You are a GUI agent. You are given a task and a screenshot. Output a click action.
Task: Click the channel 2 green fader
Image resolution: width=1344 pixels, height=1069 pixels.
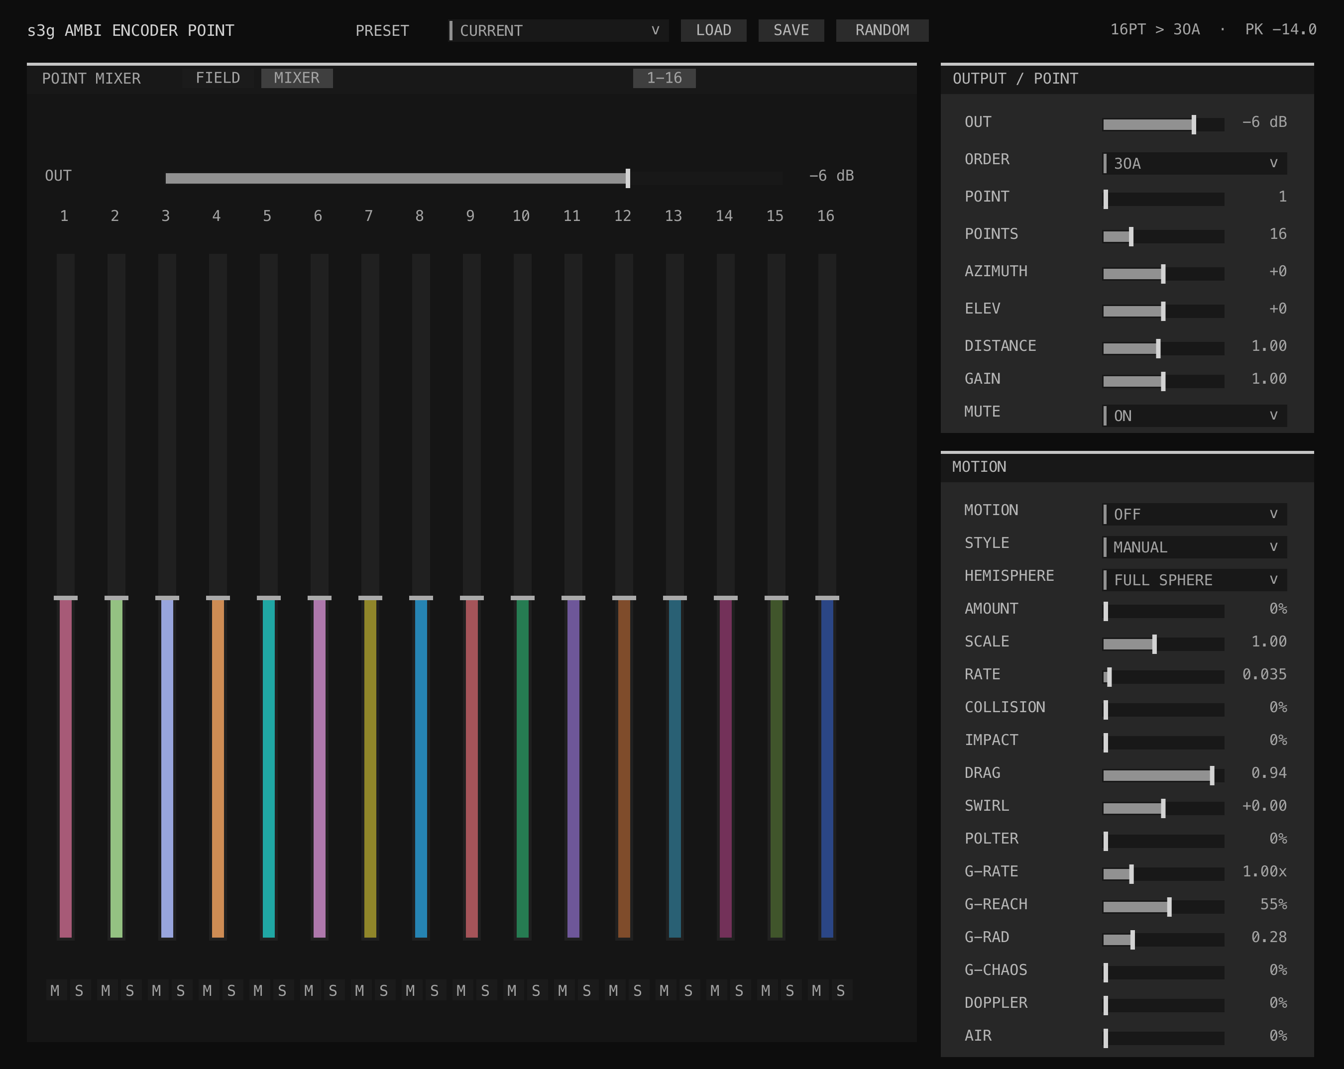[116, 597]
